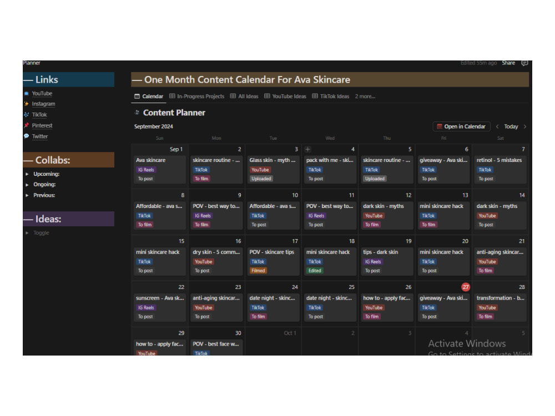Open the mini skincare hack card on Sep 13

[443, 215]
